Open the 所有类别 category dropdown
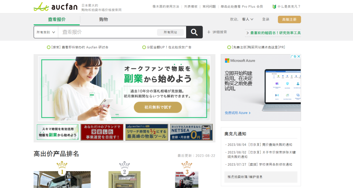 [x=45, y=32]
